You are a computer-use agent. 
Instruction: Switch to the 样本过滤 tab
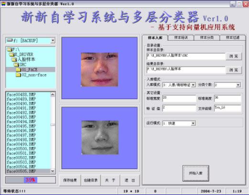click(x=233, y=38)
